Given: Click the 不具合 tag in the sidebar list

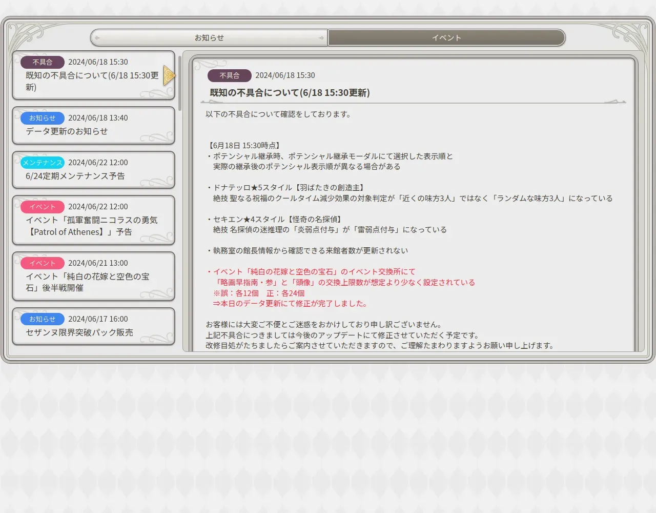Looking at the screenshot, I should click(43, 62).
